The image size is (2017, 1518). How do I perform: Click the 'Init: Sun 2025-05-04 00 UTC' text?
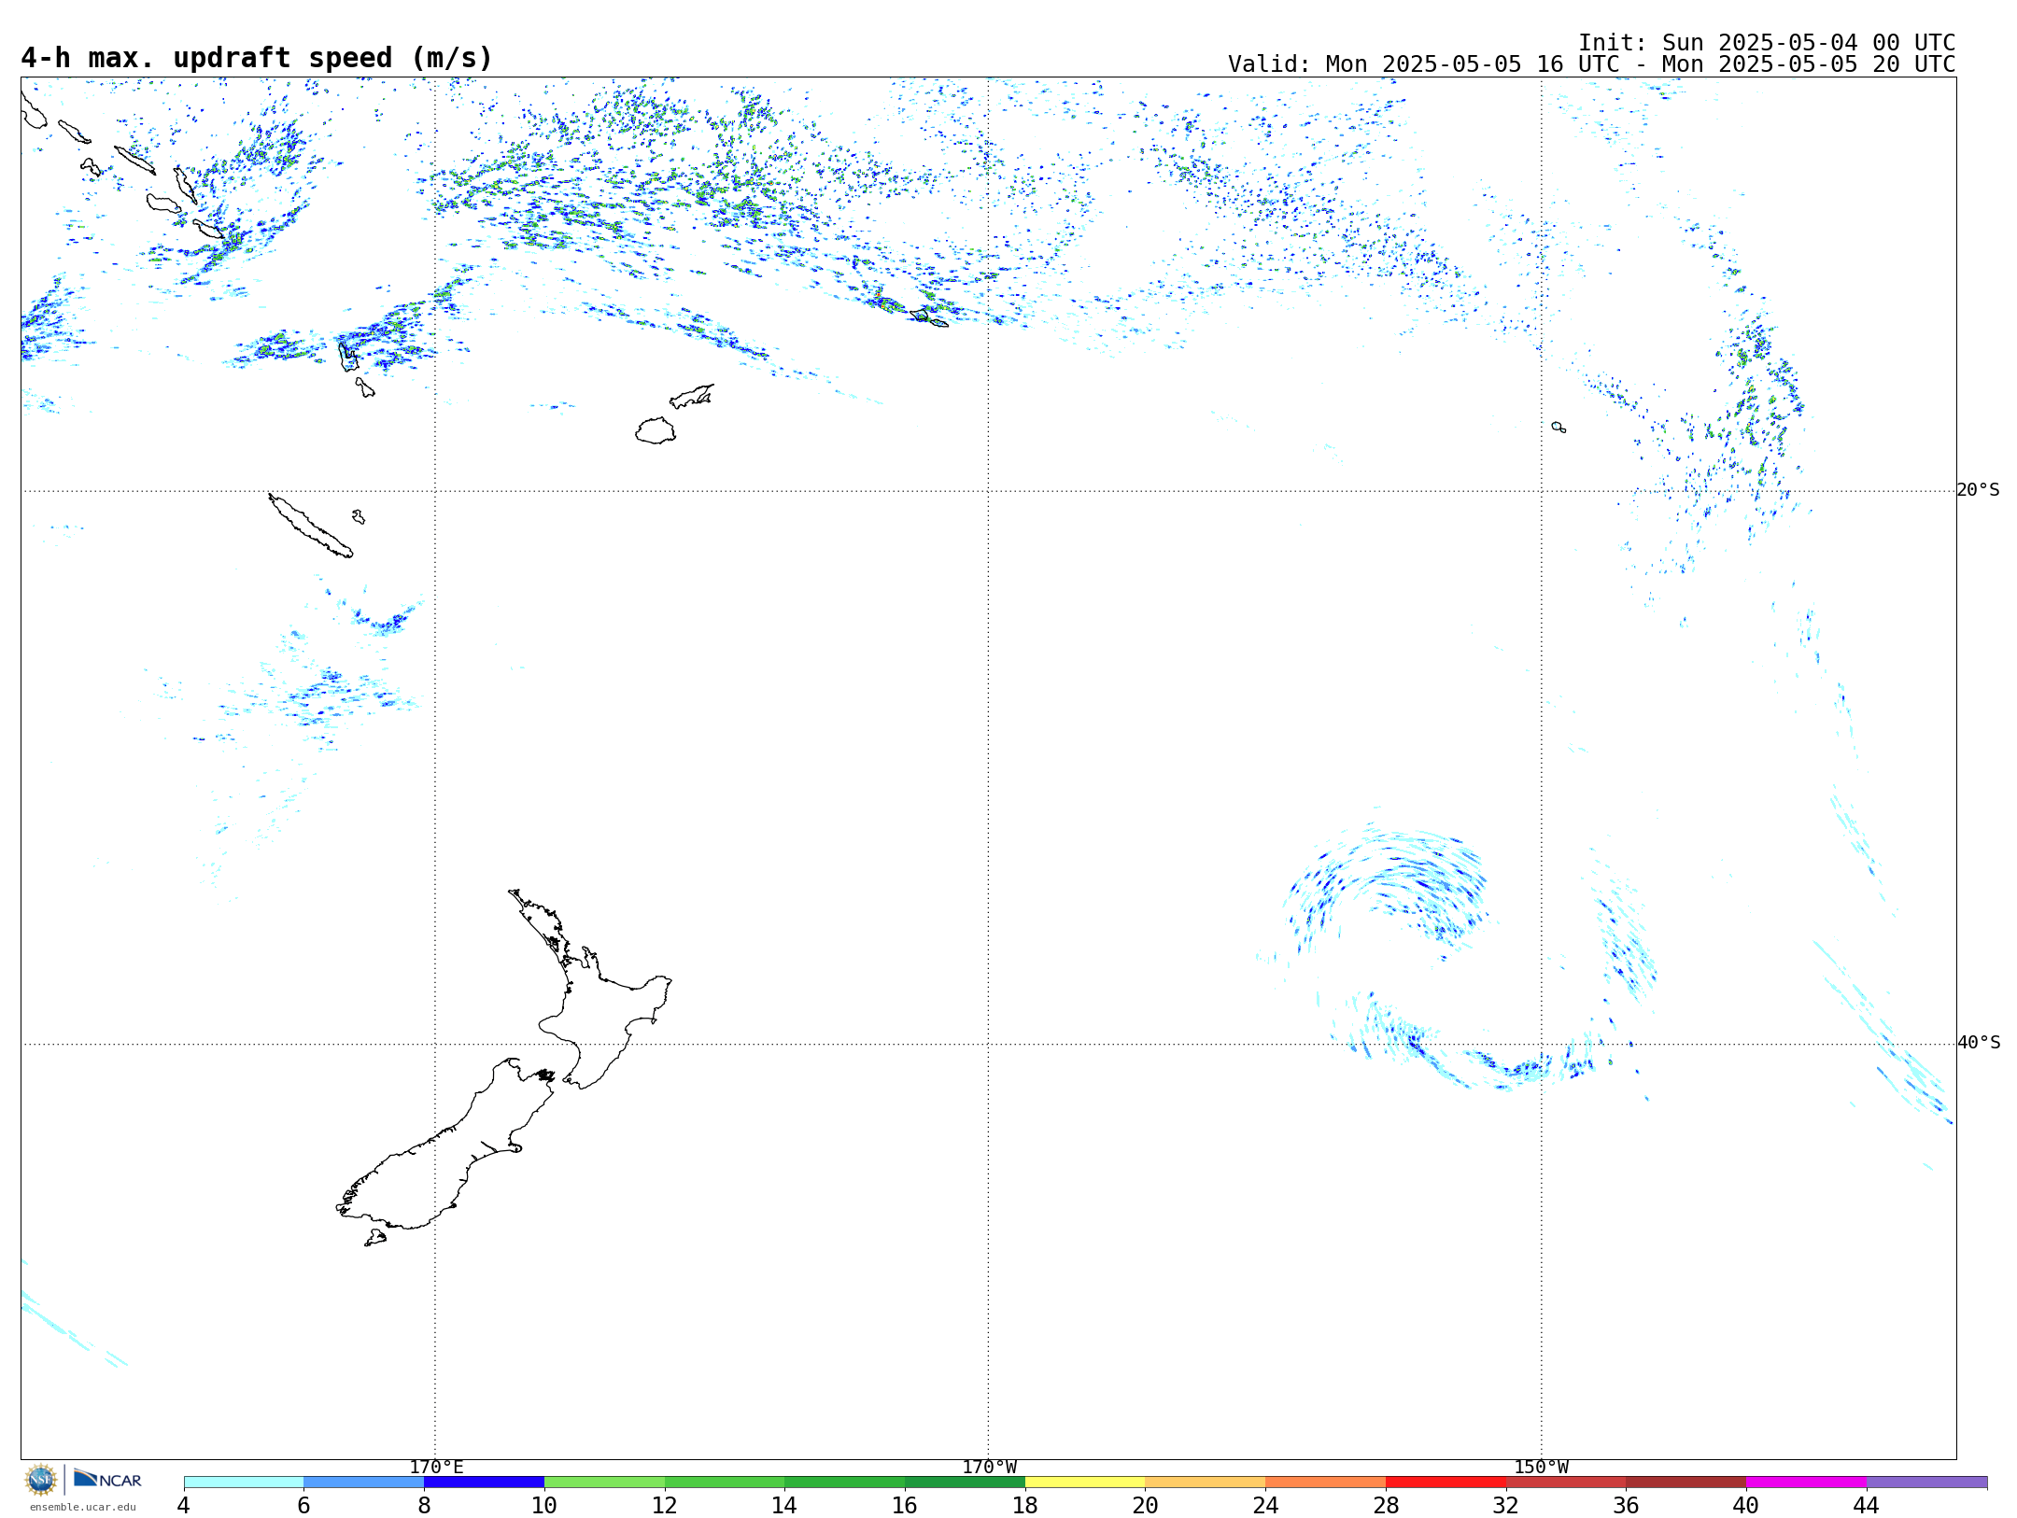click(x=1767, y=43)
